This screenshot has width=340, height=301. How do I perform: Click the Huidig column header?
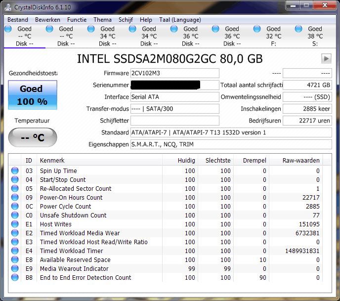pyautogui.click(x=180, y=161)
